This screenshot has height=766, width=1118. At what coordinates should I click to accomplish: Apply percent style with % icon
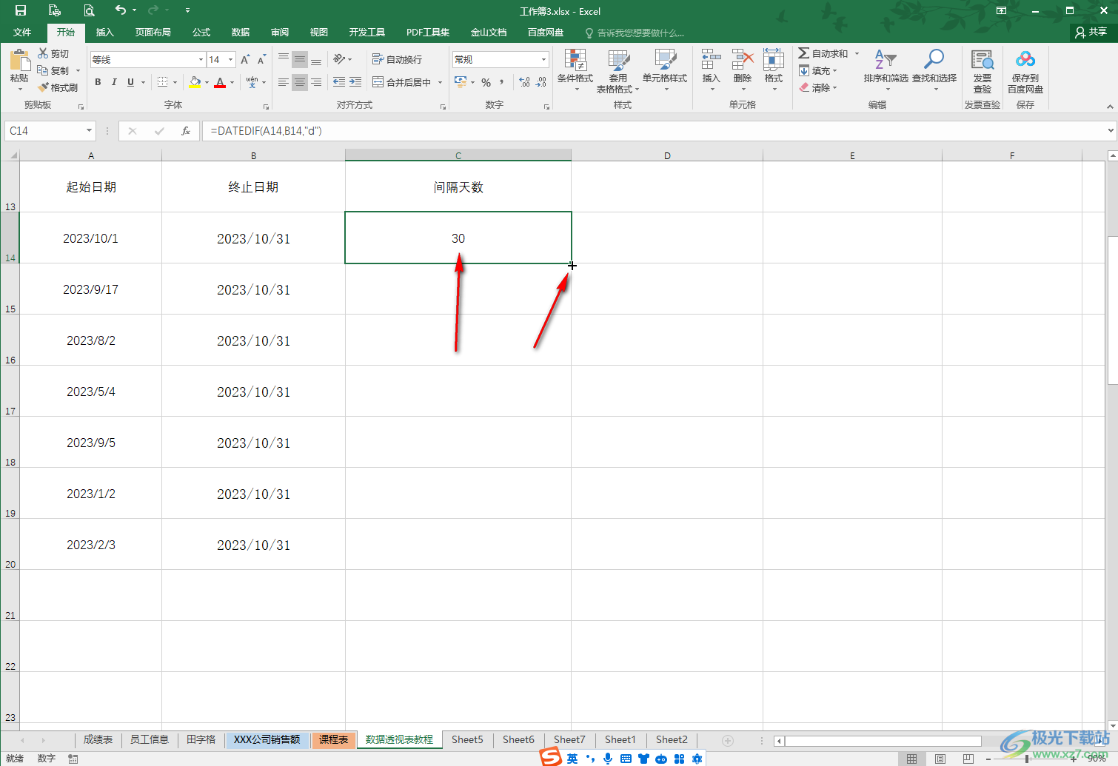point(486,82)
